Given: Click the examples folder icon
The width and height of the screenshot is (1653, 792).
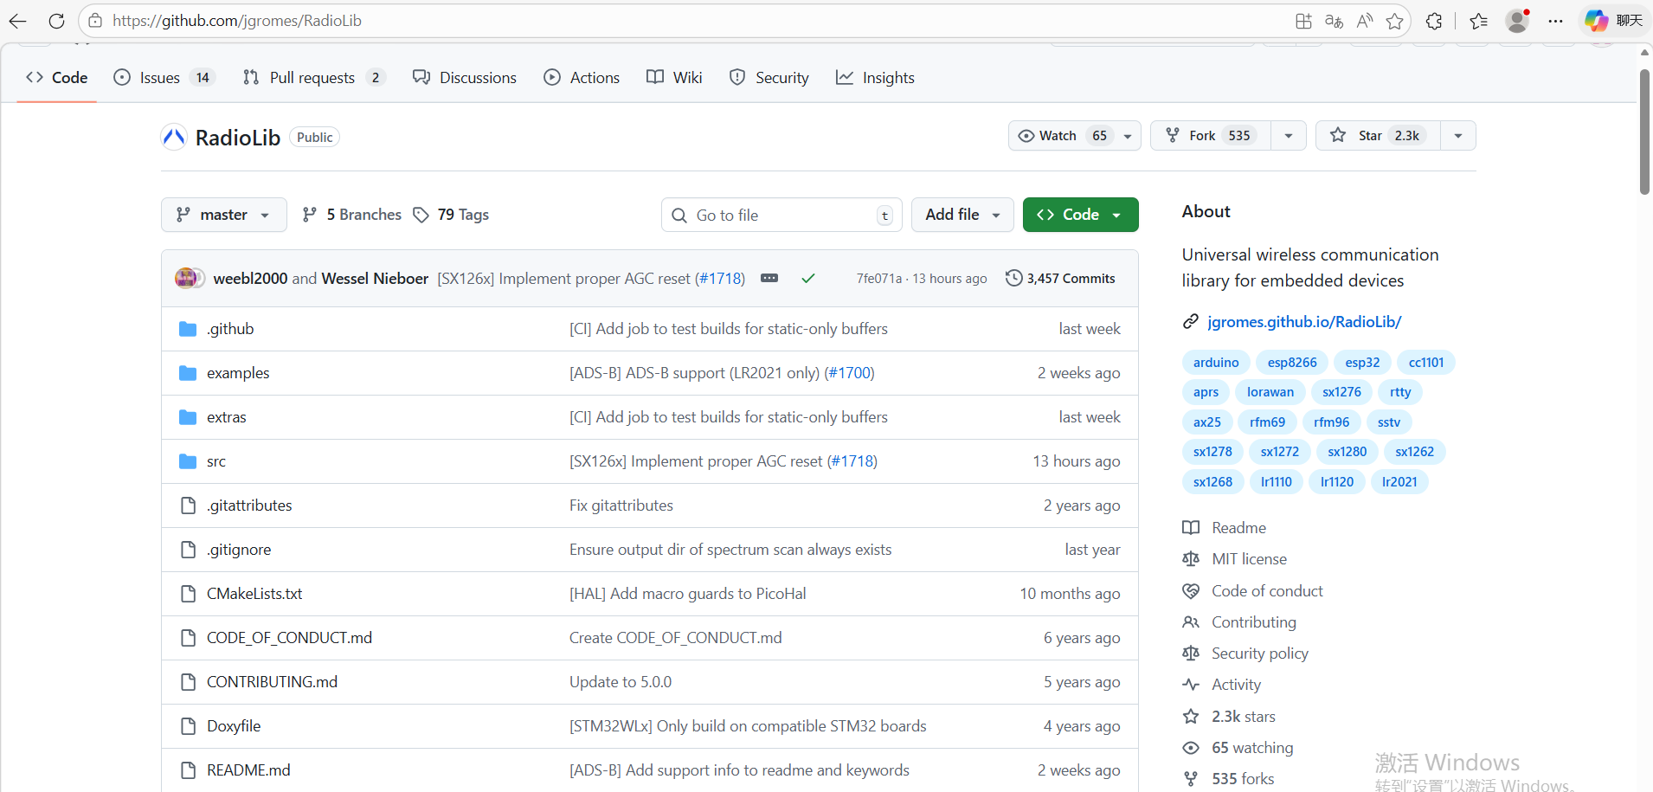Looking at the screenshot, I should [x=188, y=373].
